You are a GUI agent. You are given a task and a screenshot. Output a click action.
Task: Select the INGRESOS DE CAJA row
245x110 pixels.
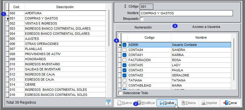tap(57, 74)
